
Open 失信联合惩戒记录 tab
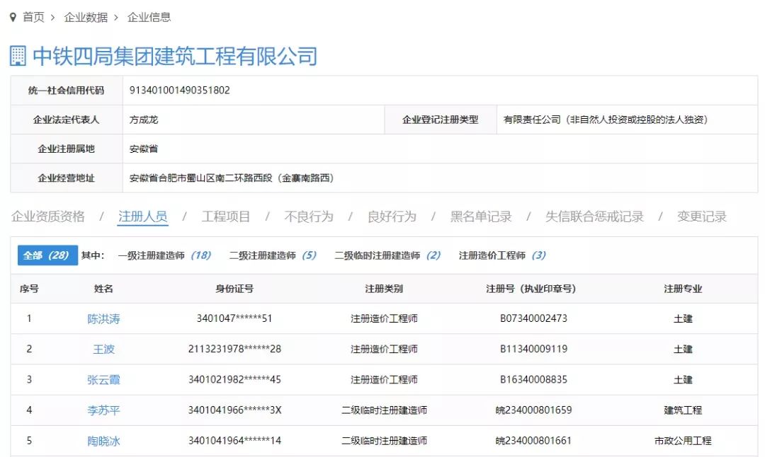coord(594,216)
